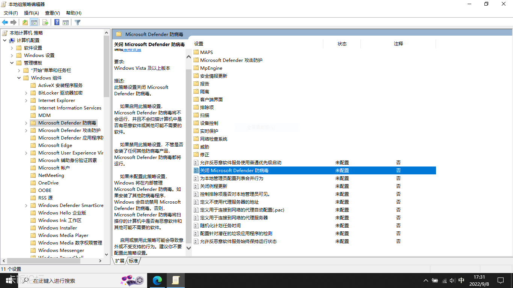Select OneDrive in the left tree
Screen dimensions: 513x288
pos(48,183)
